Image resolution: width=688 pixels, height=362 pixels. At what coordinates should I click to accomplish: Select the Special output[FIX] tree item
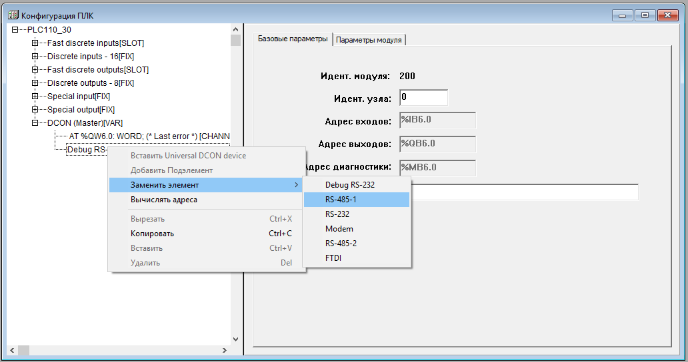click(x=81, y=110)
